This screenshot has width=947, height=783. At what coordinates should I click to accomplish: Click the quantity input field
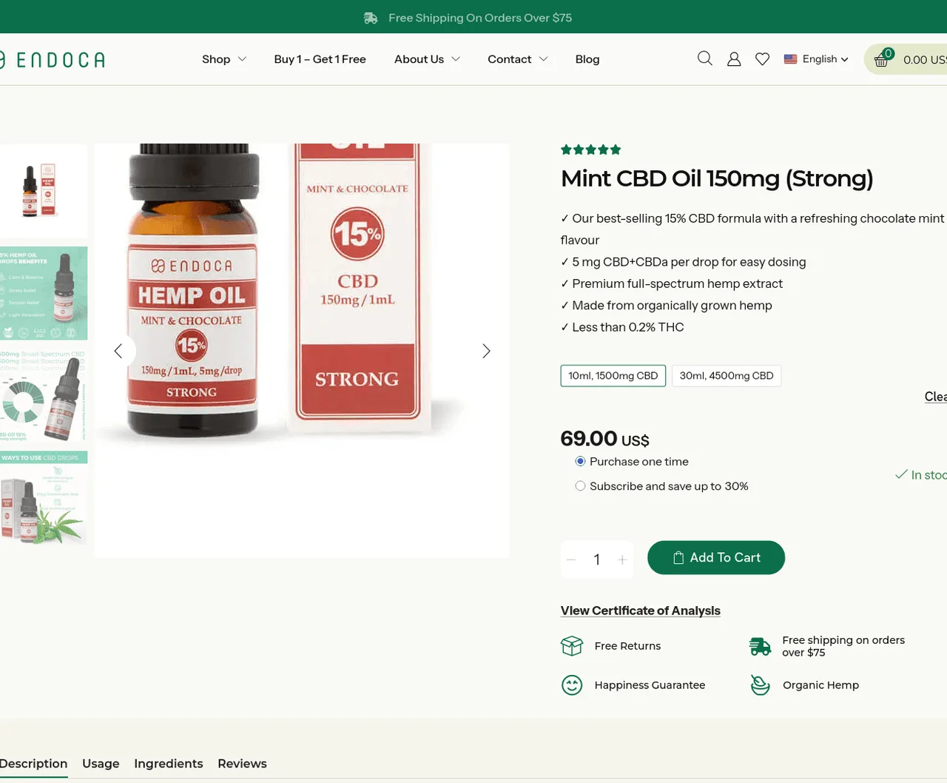coord(596,559)
